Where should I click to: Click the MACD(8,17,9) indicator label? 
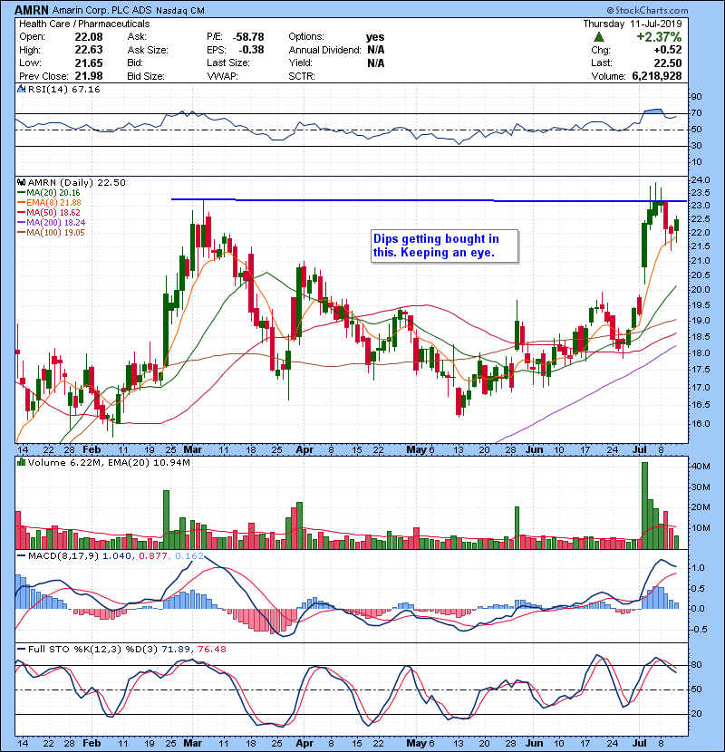tap(63, 556)
